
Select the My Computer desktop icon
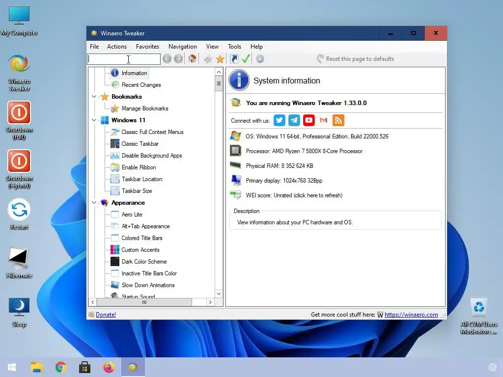point(19,21)
